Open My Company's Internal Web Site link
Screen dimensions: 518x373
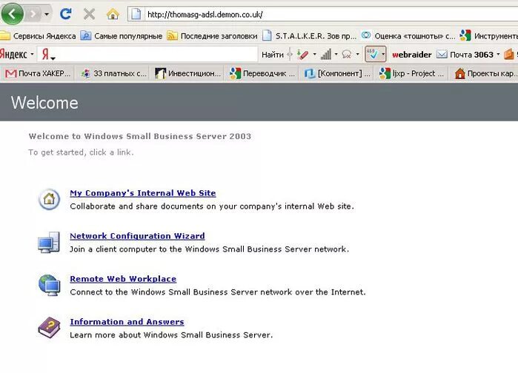tap(143, 193)
